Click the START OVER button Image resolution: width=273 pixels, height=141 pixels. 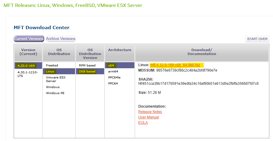click(x=257, y=39)
